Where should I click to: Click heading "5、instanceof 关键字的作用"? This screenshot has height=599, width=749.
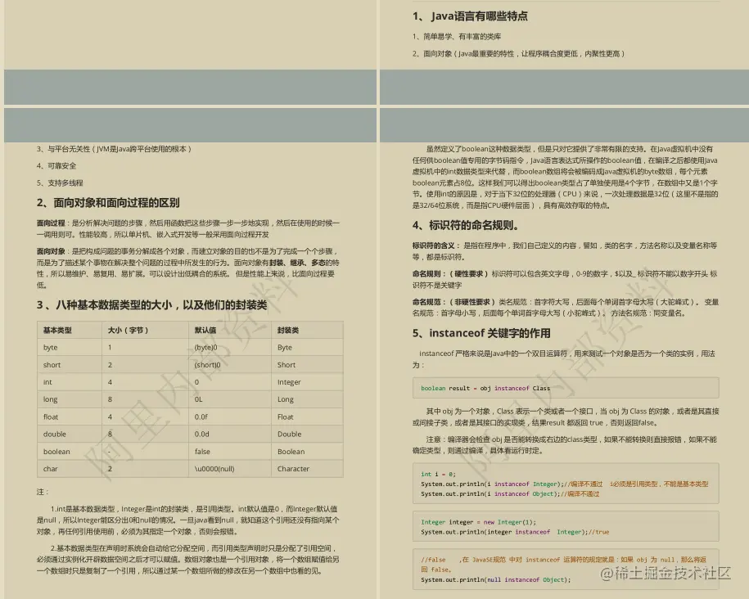click(x=481, y=333)
